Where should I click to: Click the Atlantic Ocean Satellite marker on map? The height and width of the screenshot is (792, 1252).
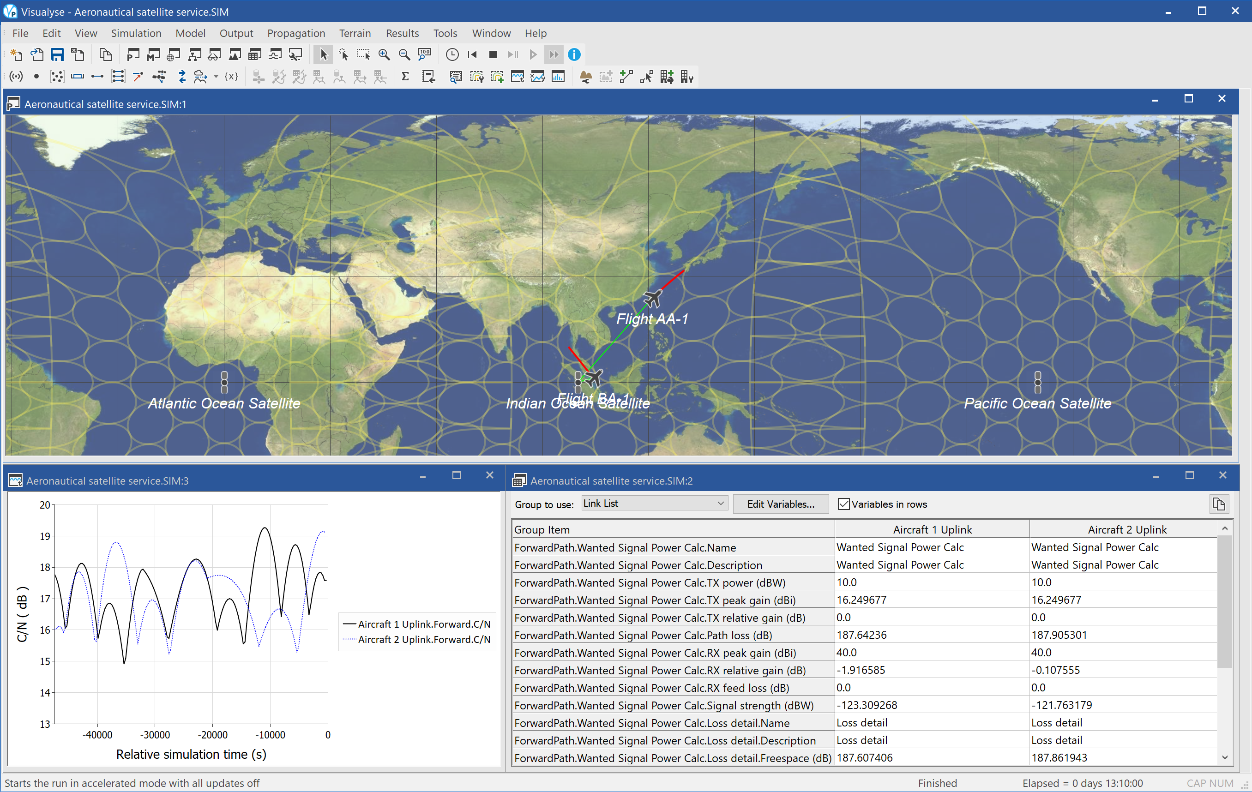tap(224, 382)
